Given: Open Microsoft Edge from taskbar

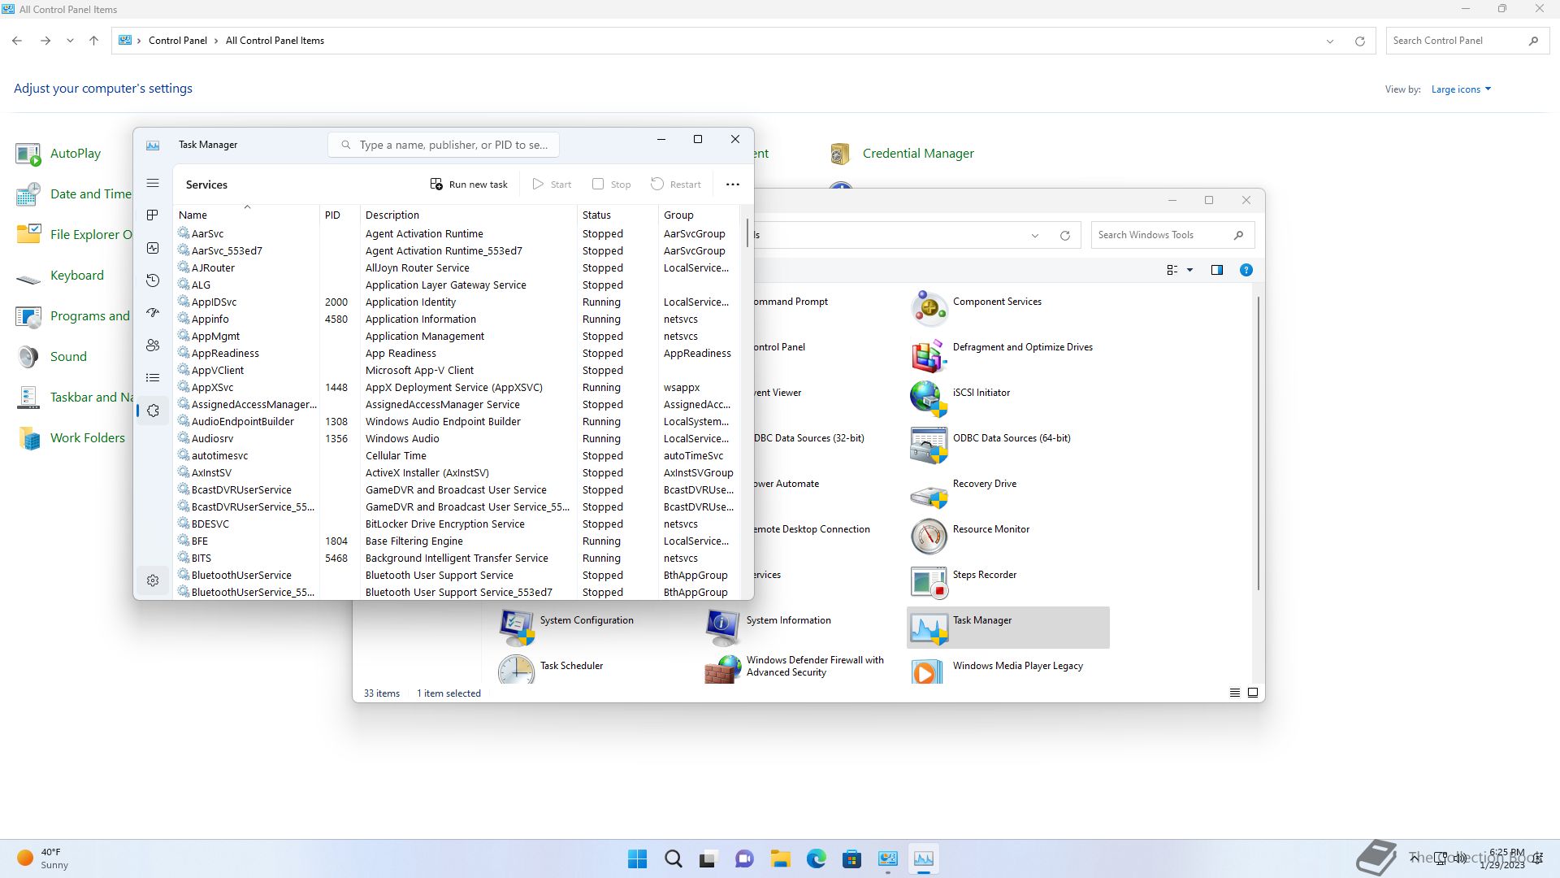Looking at the screenshot, I should pos(816,858).
